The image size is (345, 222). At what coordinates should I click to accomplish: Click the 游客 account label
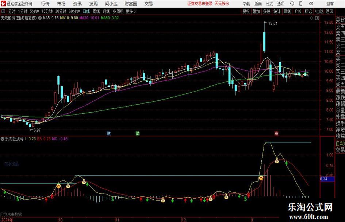(x=330, y=4)
